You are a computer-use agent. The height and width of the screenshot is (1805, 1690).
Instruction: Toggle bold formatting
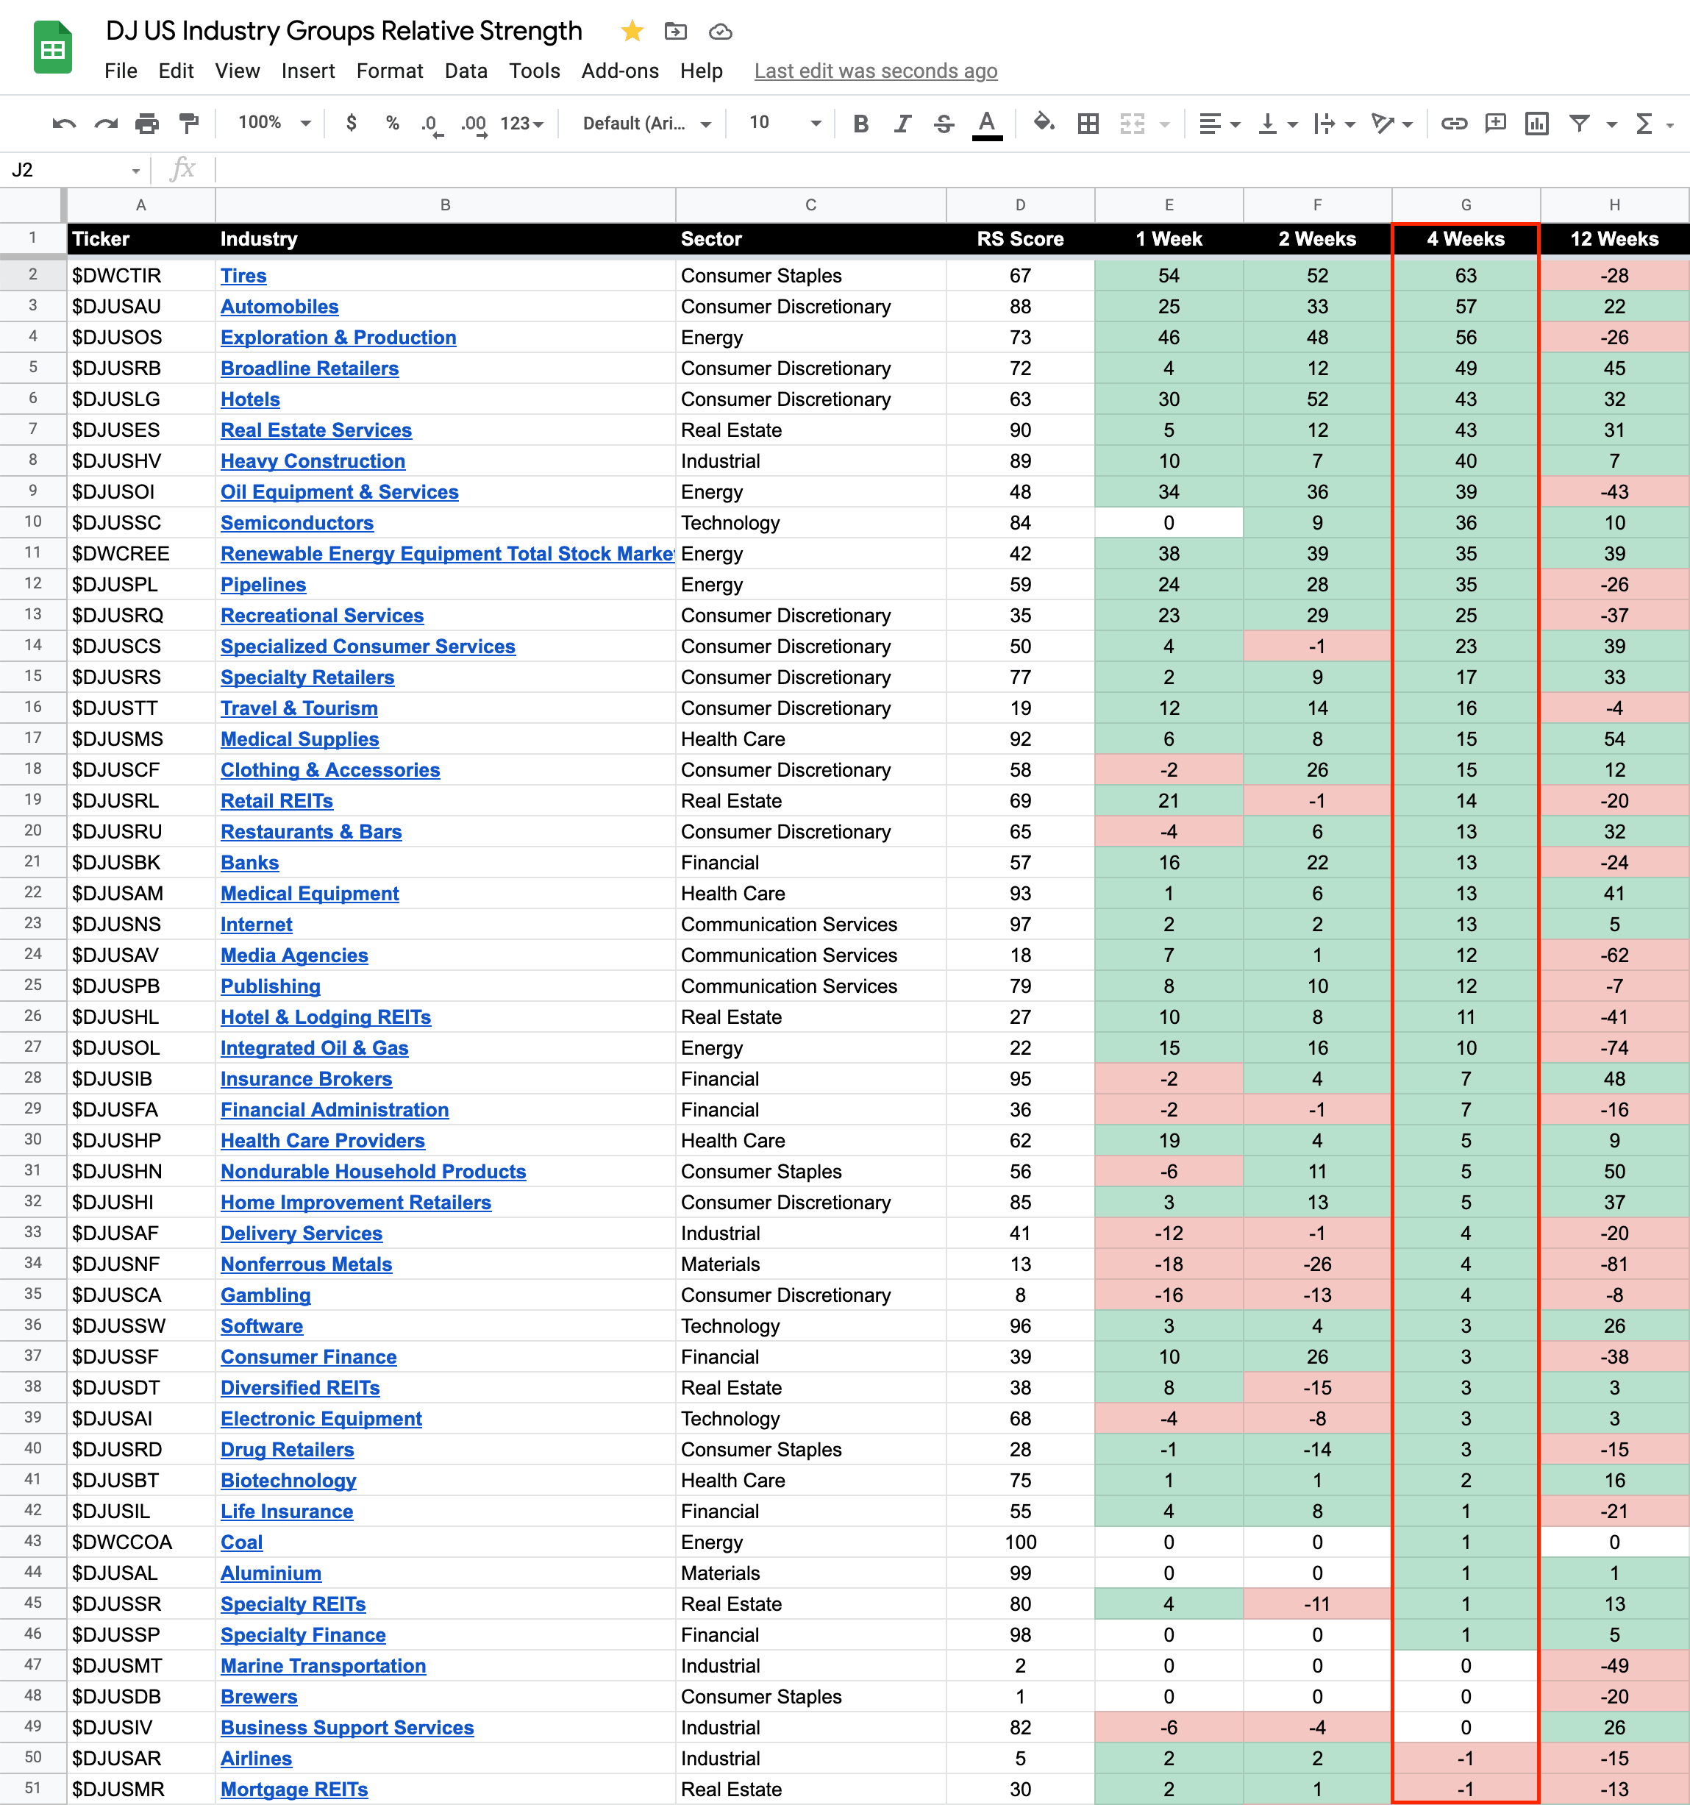tap(860, 124)
